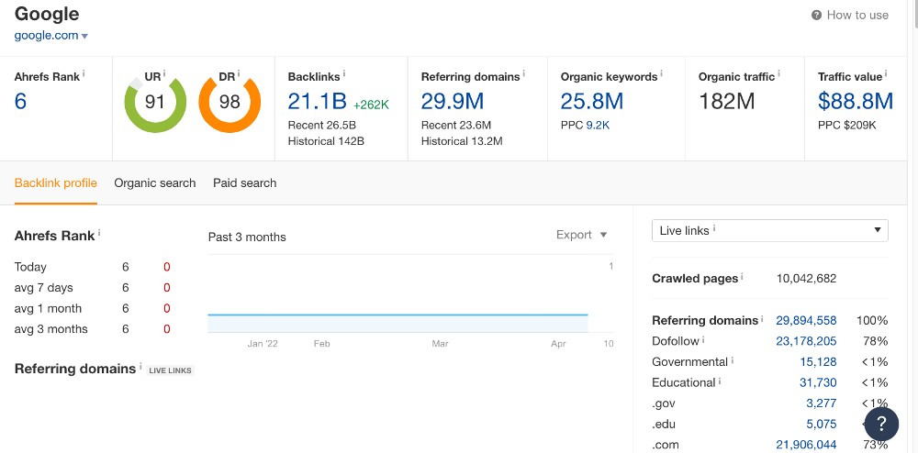The width and height of the screenshot is (918, 453).
Task: Click the avg 7 days row label
Action: pos(44,288)
